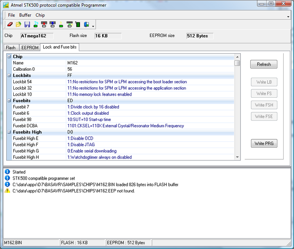
Task: Verify chip against buffer (equals sign icon)
Action: 69,25
